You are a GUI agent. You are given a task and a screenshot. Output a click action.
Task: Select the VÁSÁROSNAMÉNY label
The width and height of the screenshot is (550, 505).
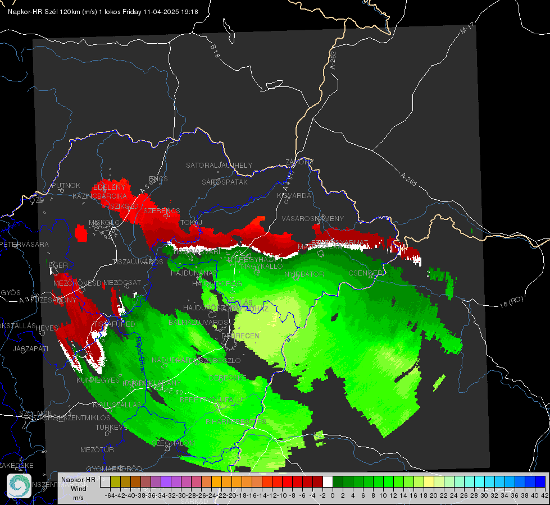(313, 218)
